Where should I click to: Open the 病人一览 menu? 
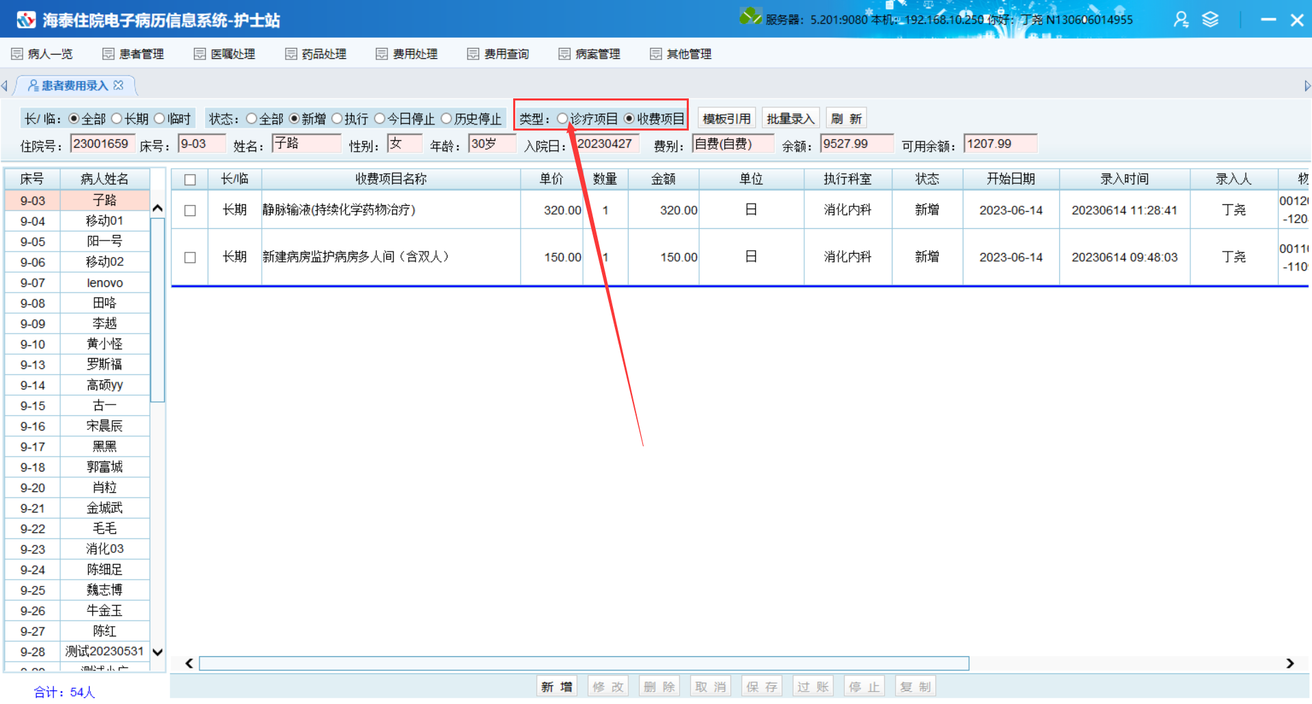coord(42,54)
